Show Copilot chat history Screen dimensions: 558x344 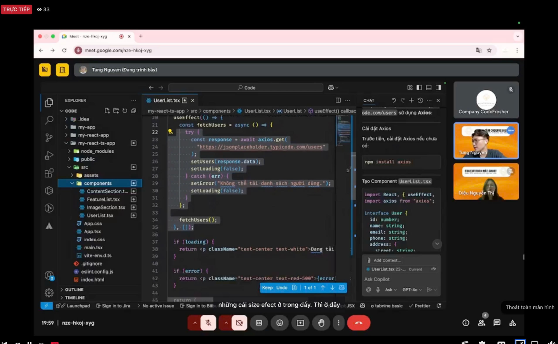(x=420, y=101)
